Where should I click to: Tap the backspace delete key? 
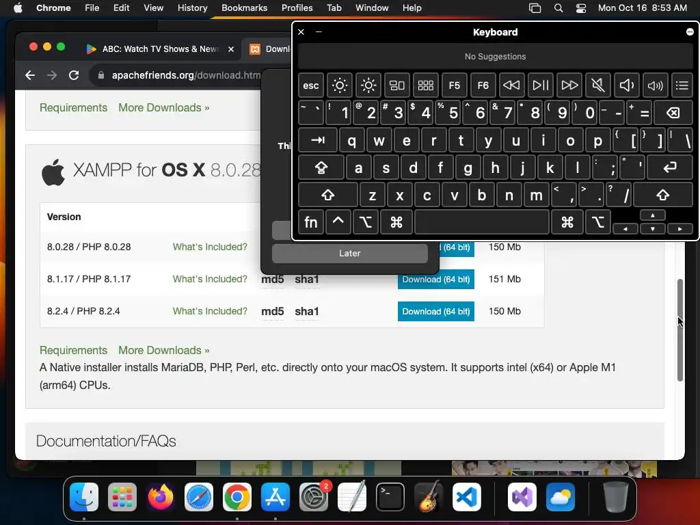[x=673, y=113]
